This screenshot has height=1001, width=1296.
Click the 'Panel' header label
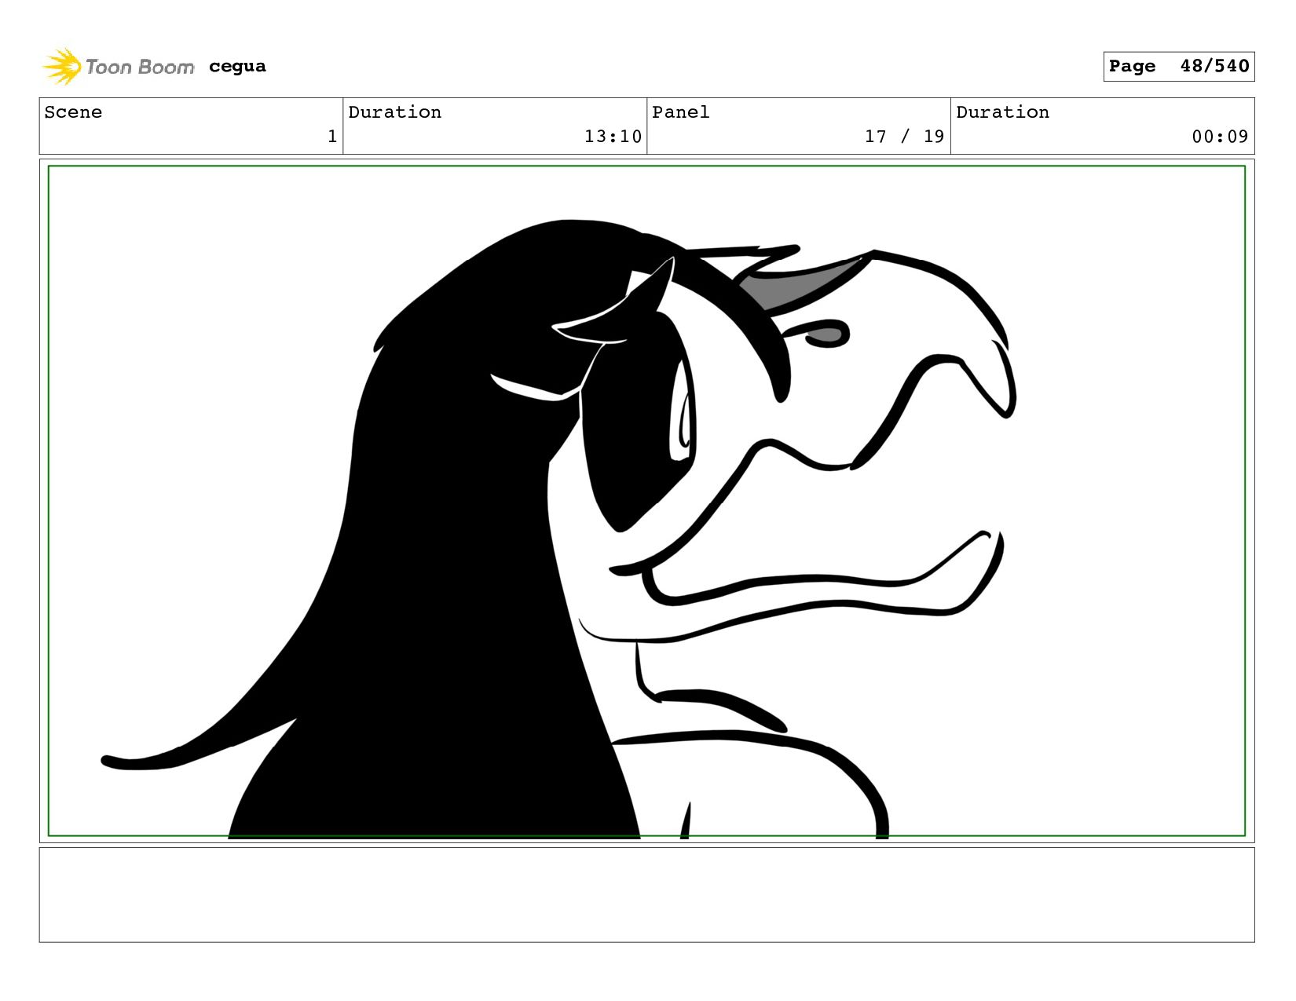tap(680, 112)
